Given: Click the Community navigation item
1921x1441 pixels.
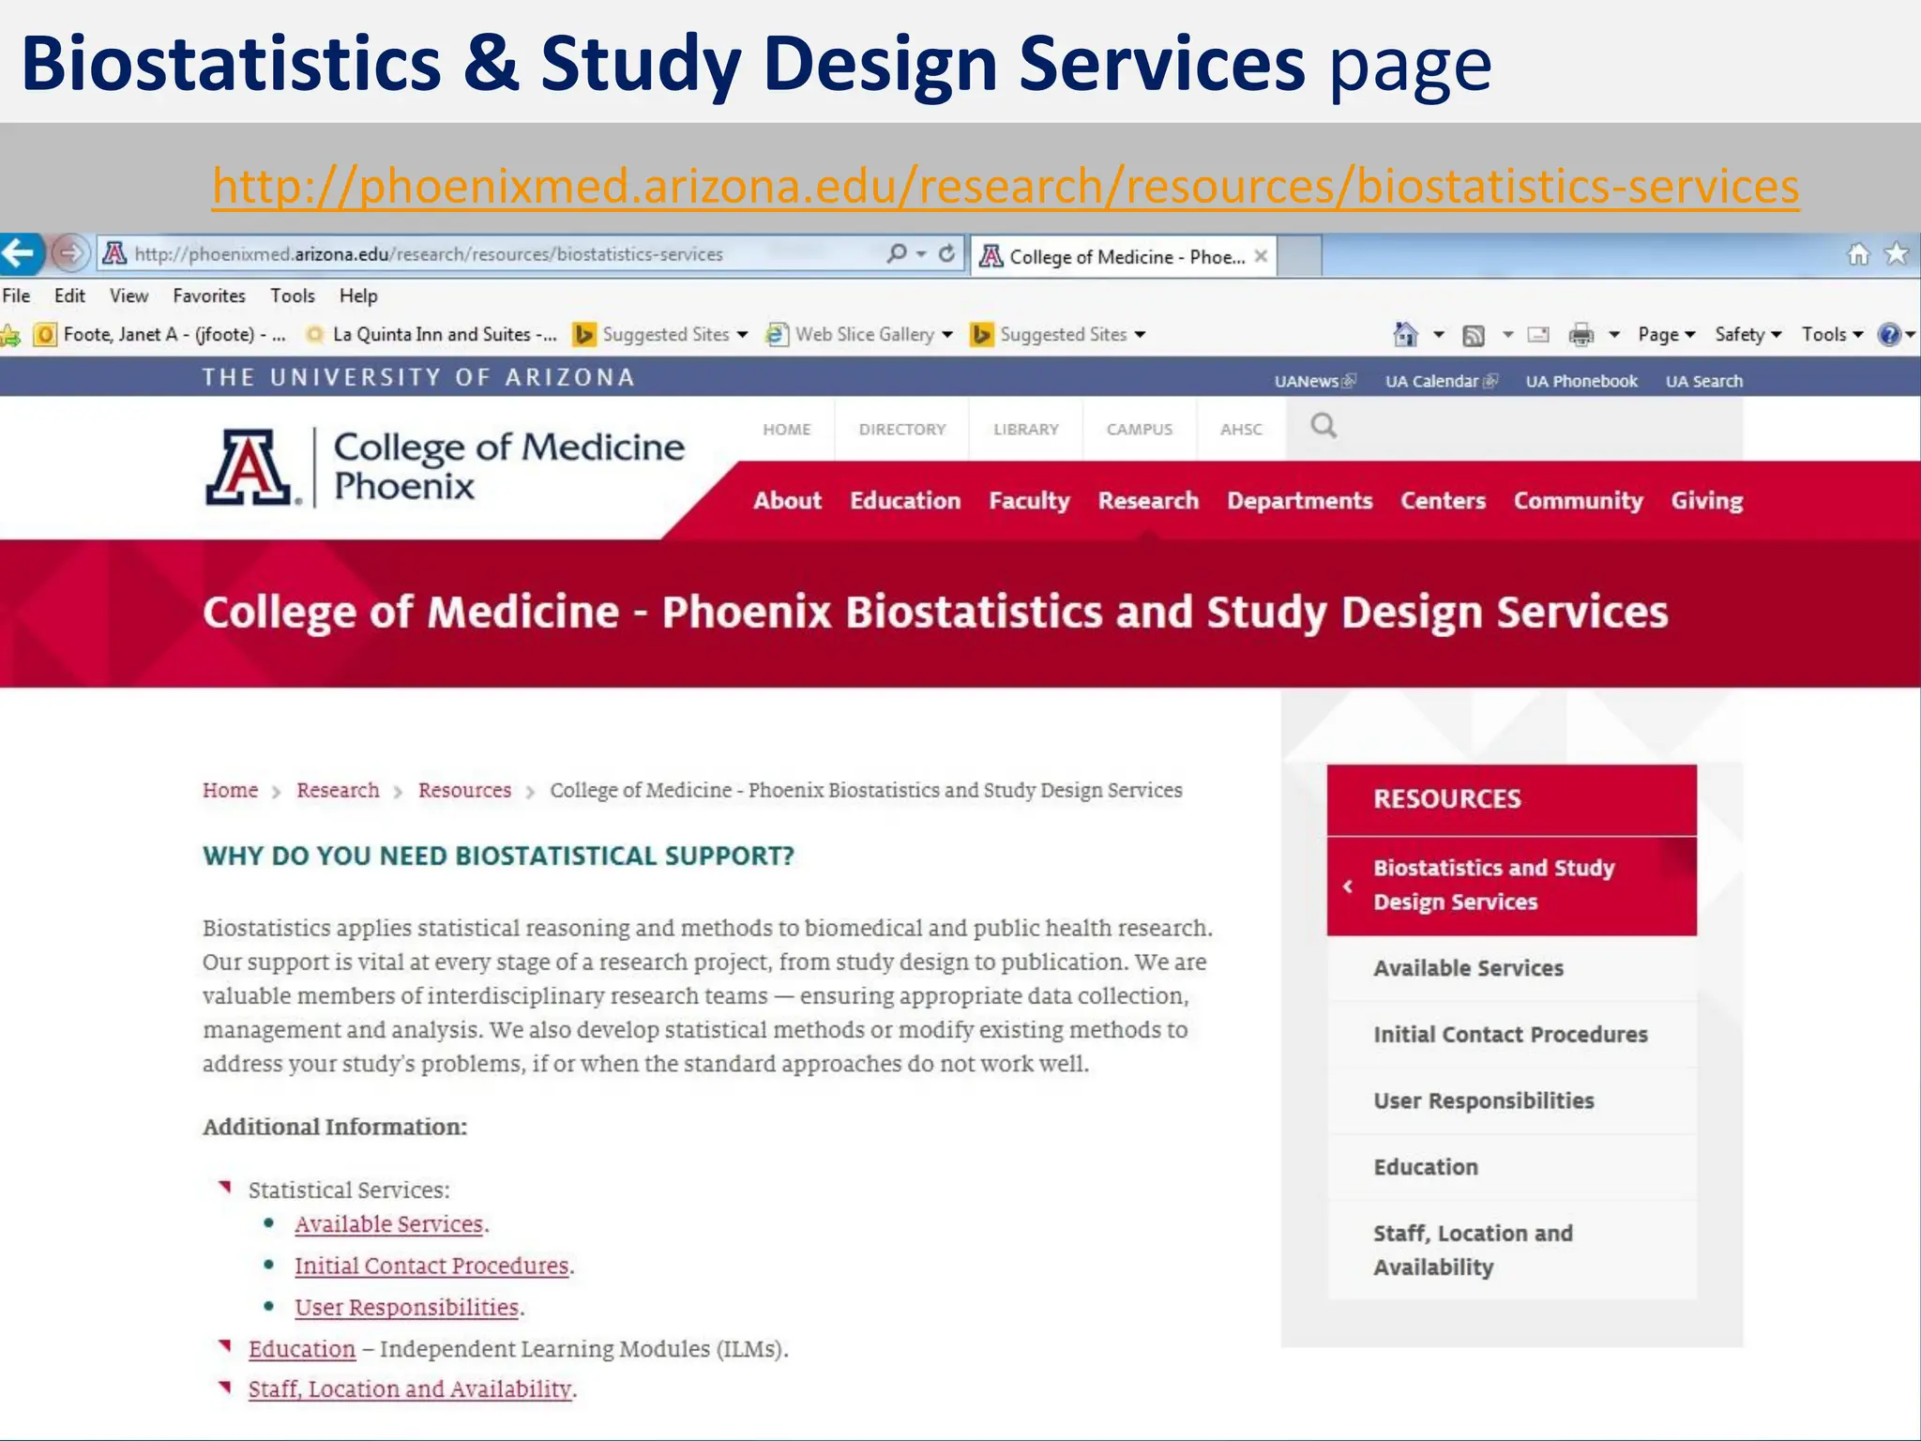Looking at the screenshot, I should tap(1579, 501).
